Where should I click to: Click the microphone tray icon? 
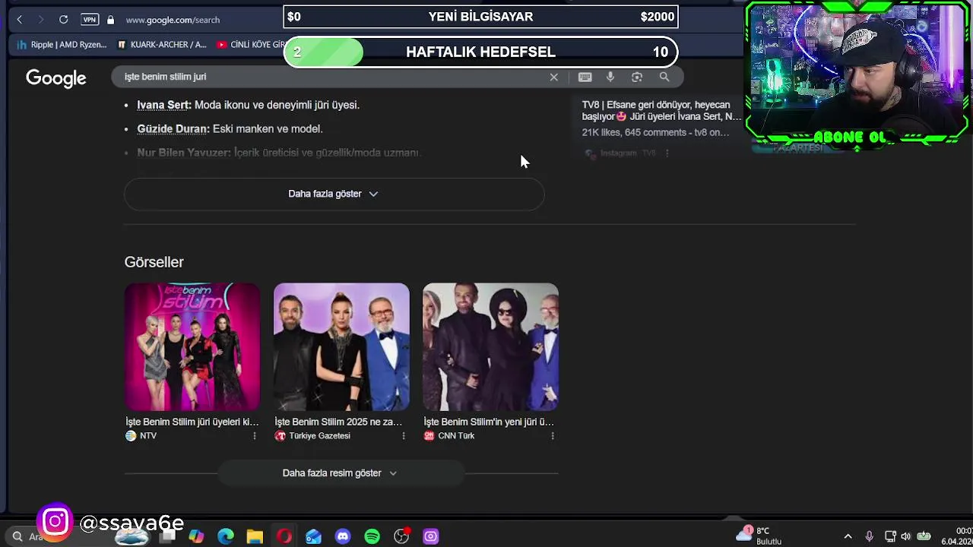[x=870, y=536]
